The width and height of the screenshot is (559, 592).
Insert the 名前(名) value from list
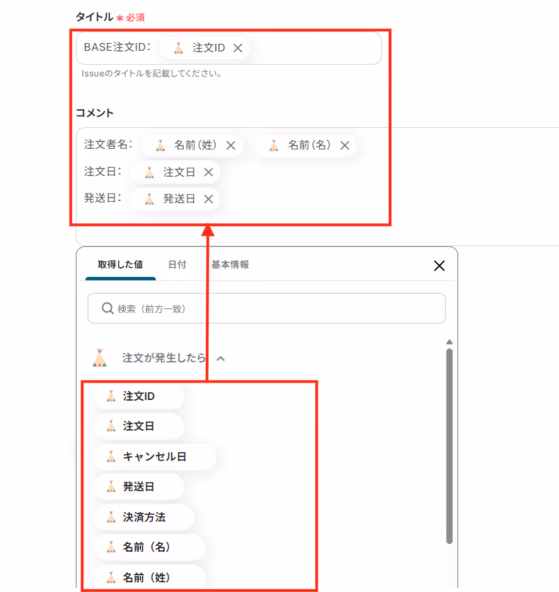coord(149,547)
